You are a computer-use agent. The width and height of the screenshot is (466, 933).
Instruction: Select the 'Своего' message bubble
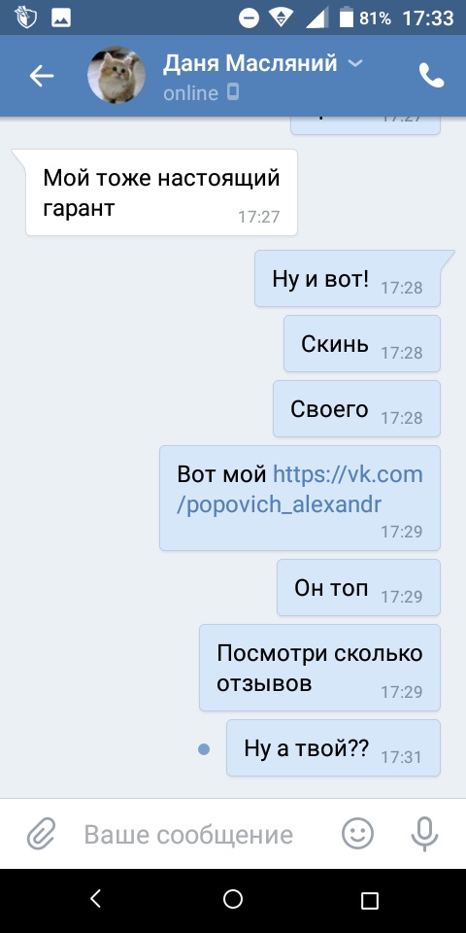pyautogui.click(x=356, y=409)
